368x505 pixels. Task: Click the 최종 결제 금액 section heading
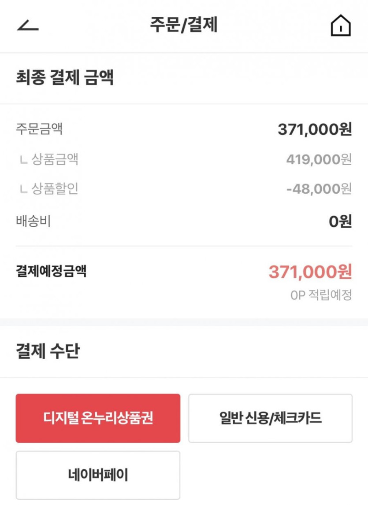(x=65, y=78)
